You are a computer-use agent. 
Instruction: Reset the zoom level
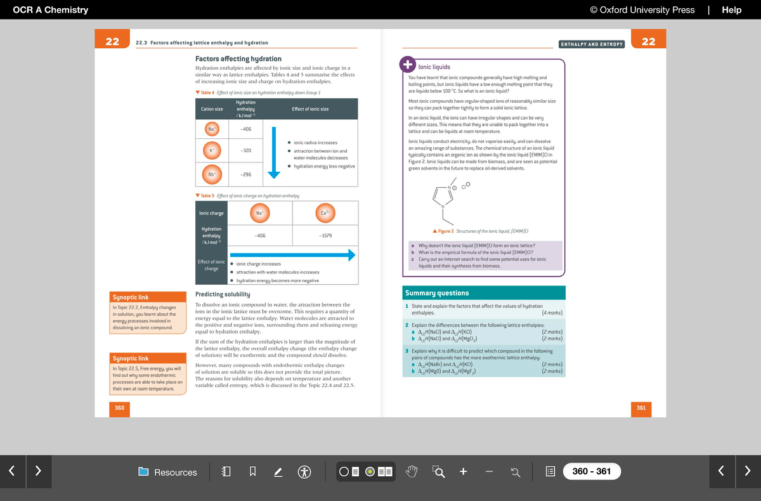pos(516,472)
